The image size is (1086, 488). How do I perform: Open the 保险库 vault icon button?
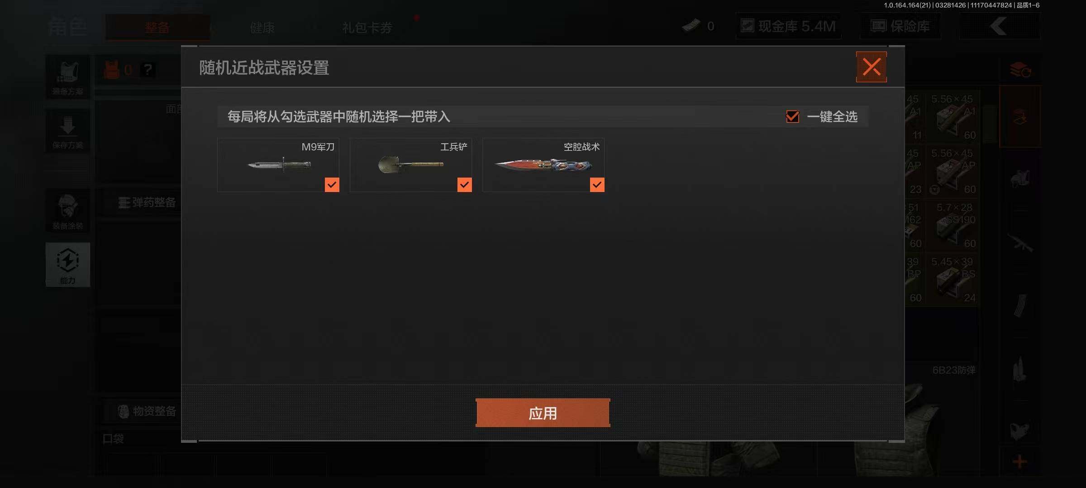[900, 26]
